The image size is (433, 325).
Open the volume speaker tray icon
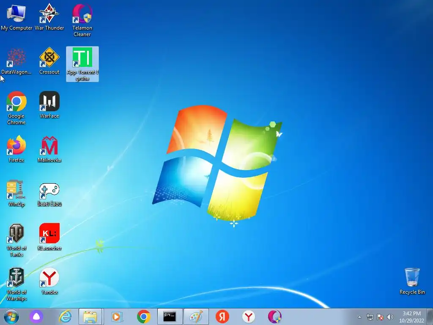point(390,317)
